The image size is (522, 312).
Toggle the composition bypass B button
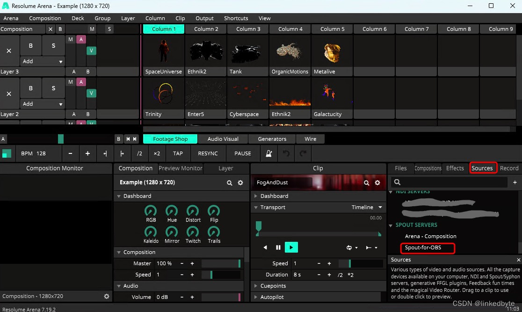tap(60, 29)
